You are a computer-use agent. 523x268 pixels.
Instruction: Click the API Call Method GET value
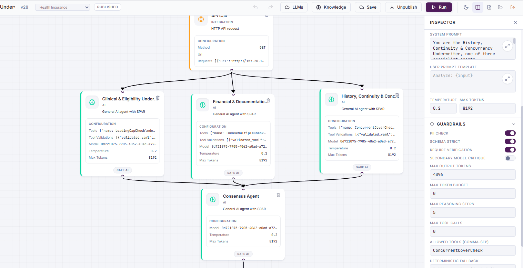262,48
